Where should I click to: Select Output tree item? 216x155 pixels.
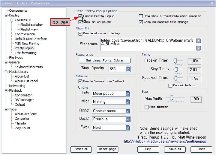tap(20, 105)
